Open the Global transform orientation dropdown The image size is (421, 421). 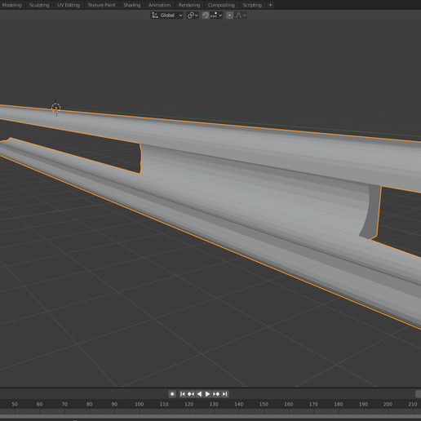click(x=167, y=16)
